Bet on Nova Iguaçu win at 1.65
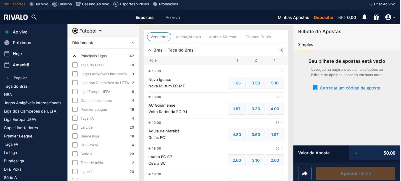 (237, 83)
